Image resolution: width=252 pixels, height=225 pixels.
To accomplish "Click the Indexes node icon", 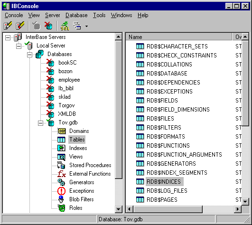I will (x=61, y=148).
